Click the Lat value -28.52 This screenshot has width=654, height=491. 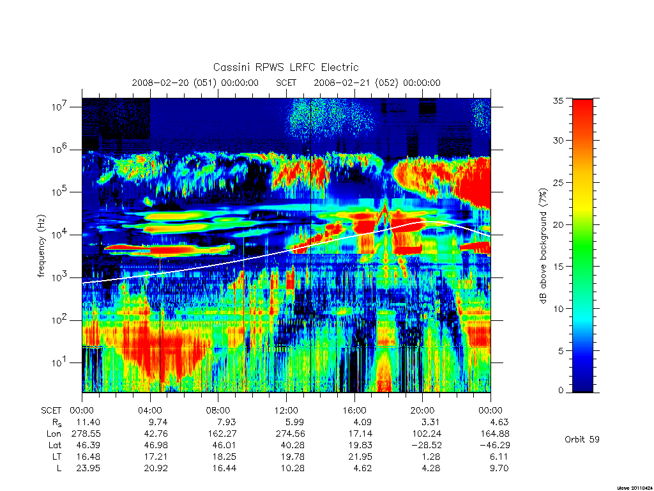coord(426,445)
